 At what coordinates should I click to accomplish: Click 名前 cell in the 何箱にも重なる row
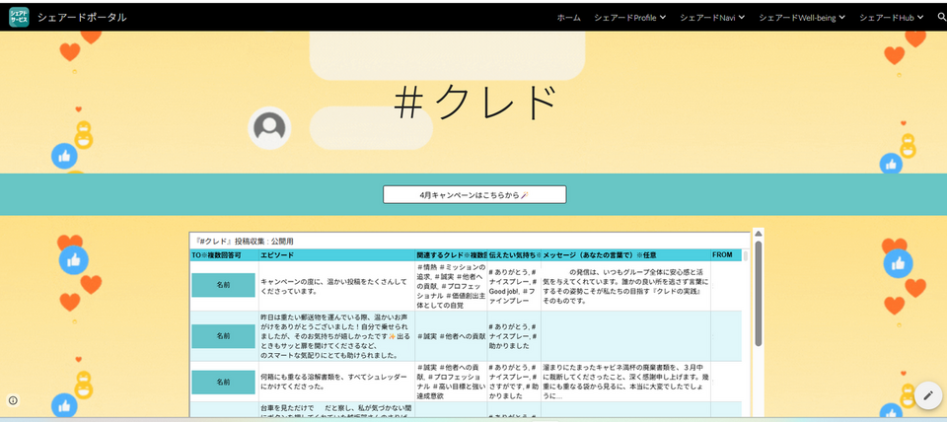tap(224, 382)
